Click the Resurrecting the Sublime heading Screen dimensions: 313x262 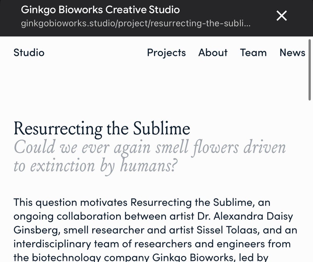[102, 129]
